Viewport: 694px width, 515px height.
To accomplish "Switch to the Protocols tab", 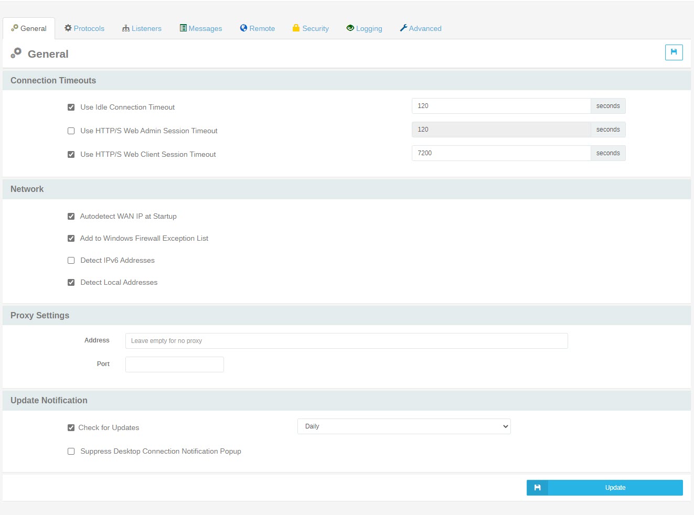I will [x=84, y=28].
